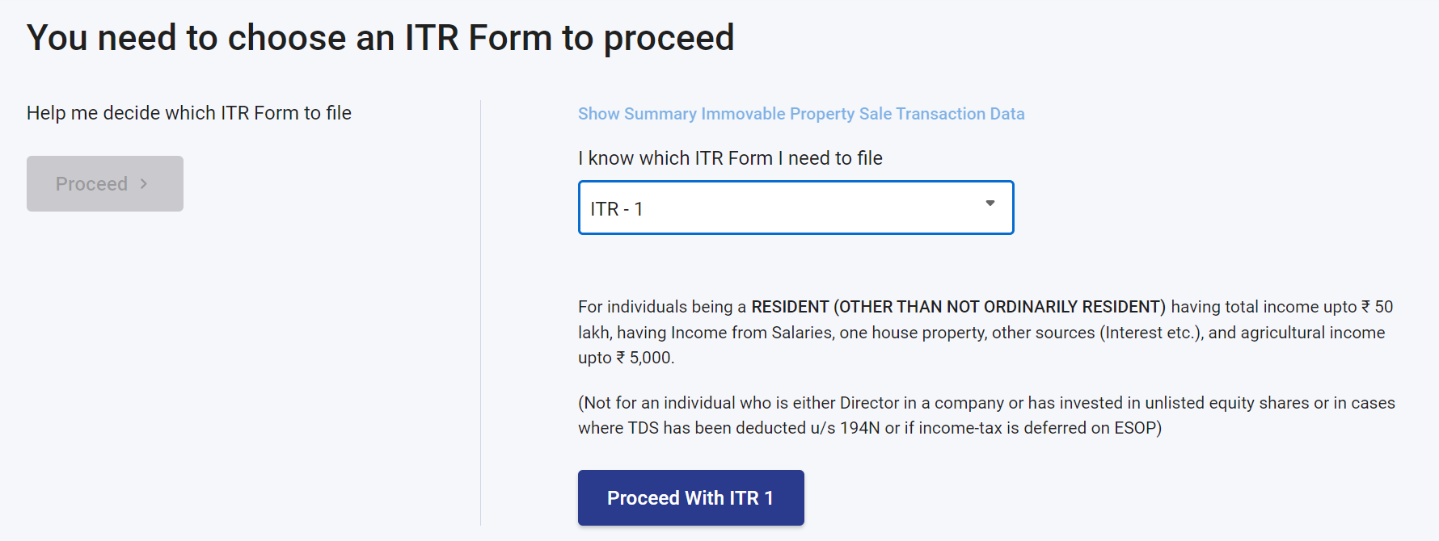
Task: Open Show Summary Immovable Property Sale Transaction Data
Action: click(x=800, y=114)
